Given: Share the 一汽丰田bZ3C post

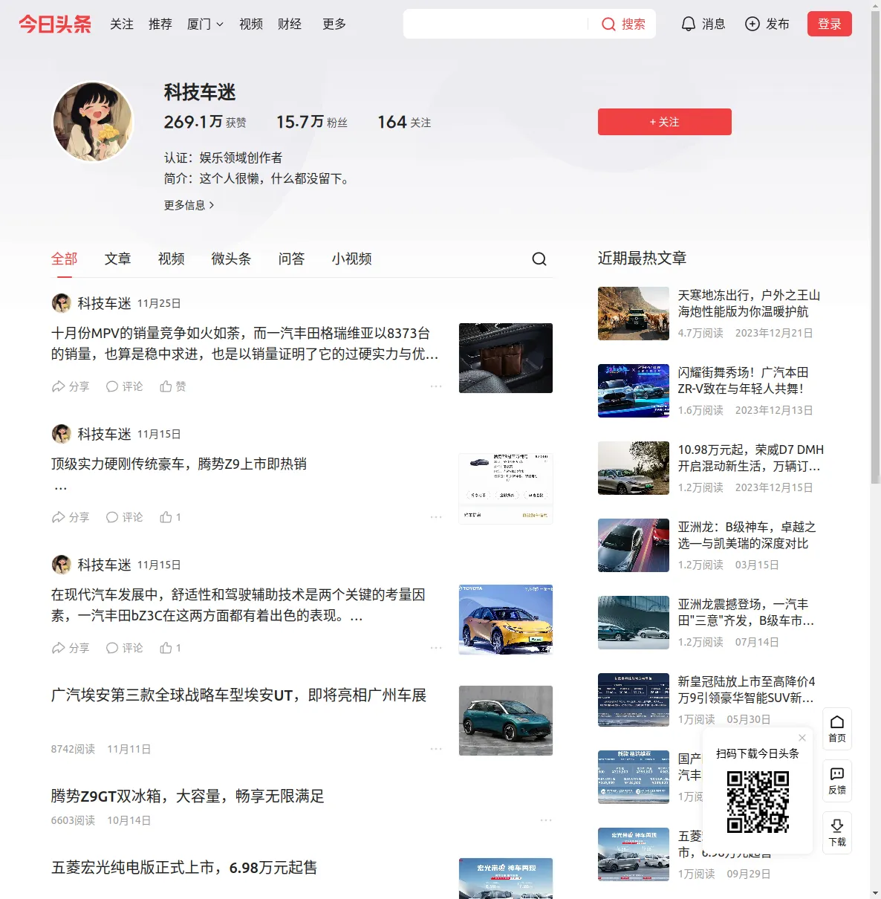Looking at the screenshot, I should 70,648.
